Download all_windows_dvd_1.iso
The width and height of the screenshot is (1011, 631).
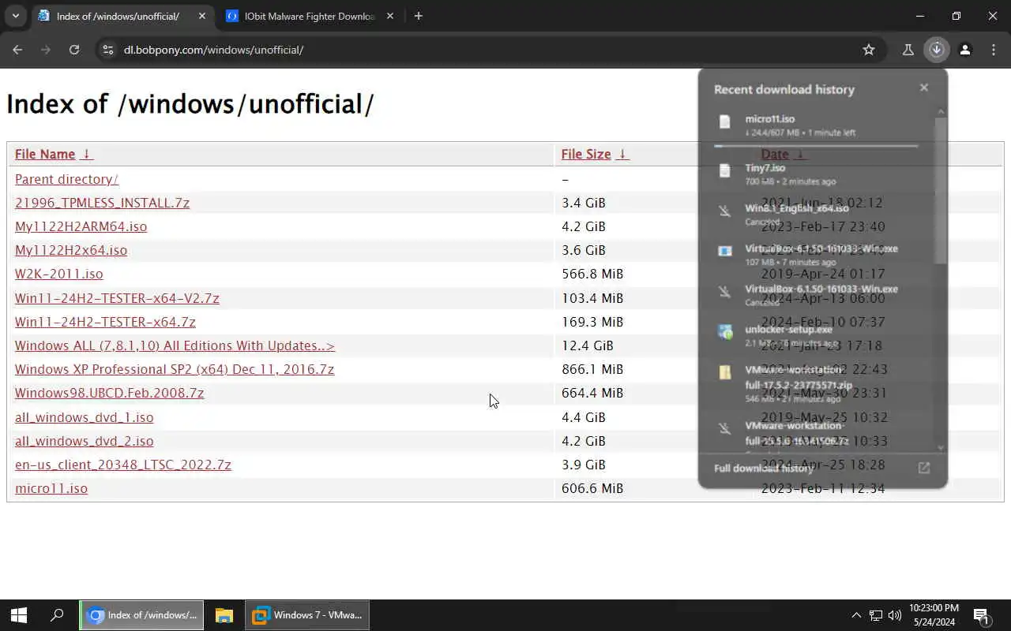85,417
